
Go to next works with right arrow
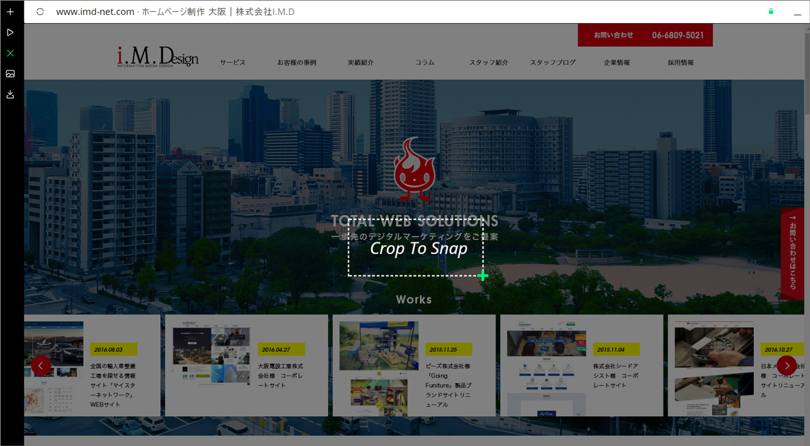786,366
